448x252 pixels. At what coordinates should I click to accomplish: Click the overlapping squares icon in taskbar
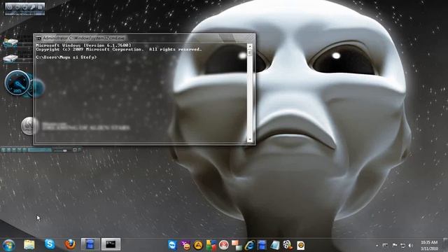(x=237, y=246)
